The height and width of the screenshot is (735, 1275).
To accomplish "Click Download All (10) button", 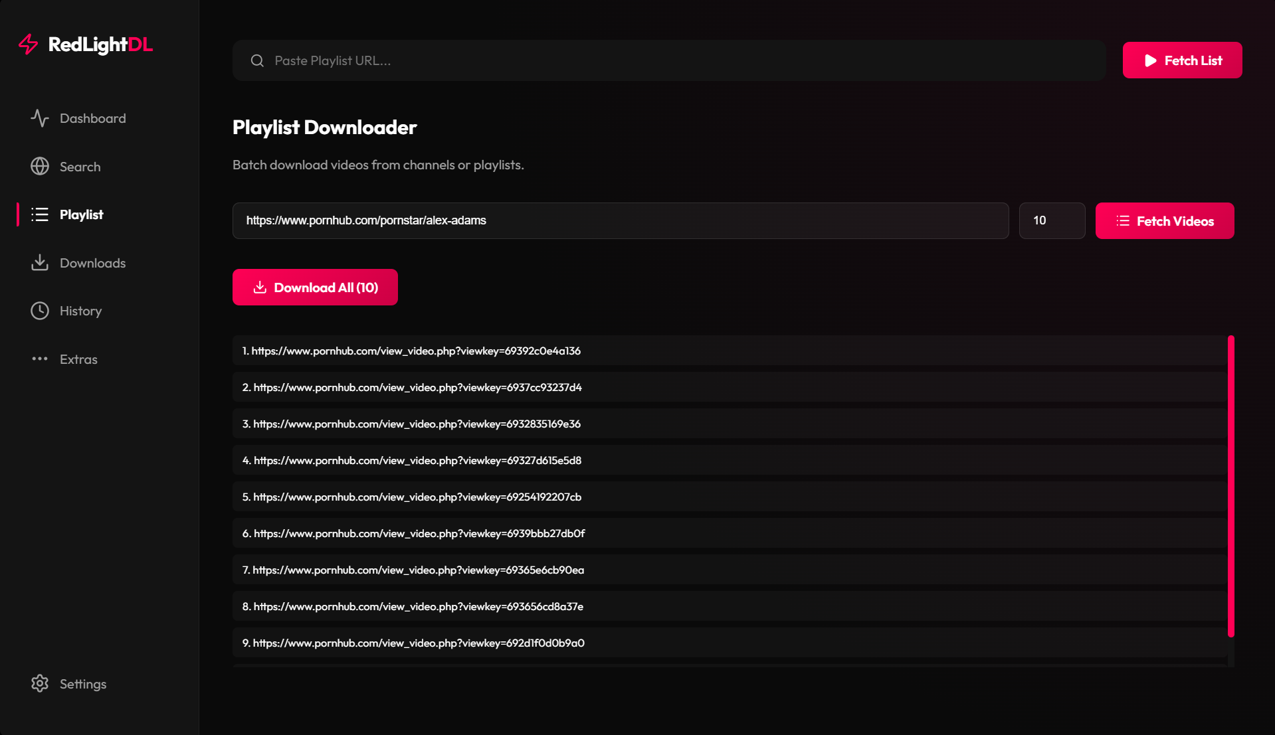I will pyautogui.click(x=315, y=287).
